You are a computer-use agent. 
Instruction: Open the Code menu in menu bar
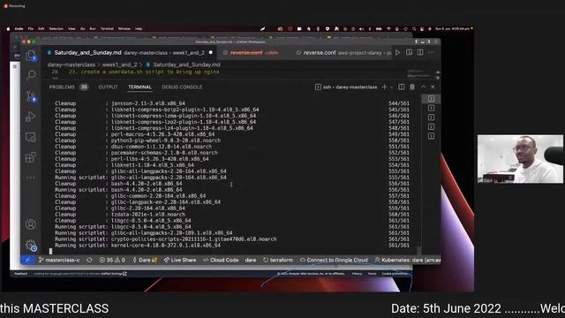[19, 29]
